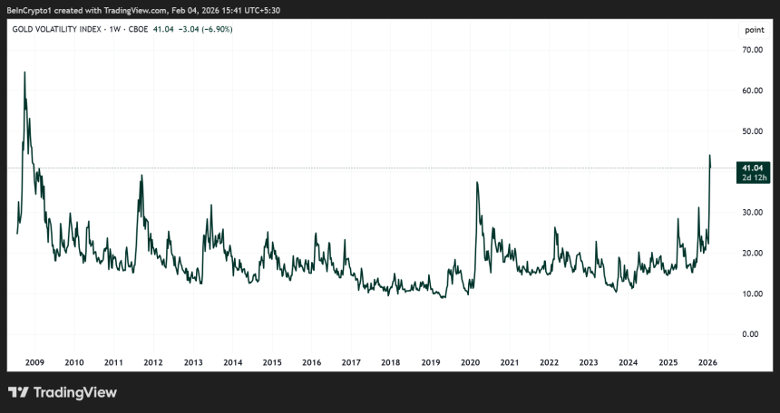Click the 2016 label on the time axis
The width and height of the screenshot is (780, 413).
[311, 362]
